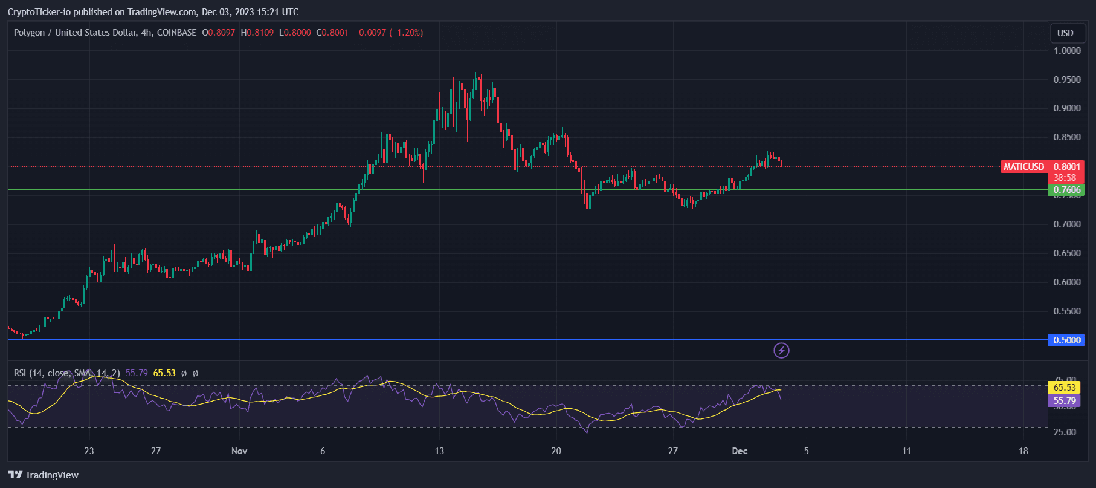
Task: Click the red MATICUSD price tag
Action: click(x=1023, y=167)
